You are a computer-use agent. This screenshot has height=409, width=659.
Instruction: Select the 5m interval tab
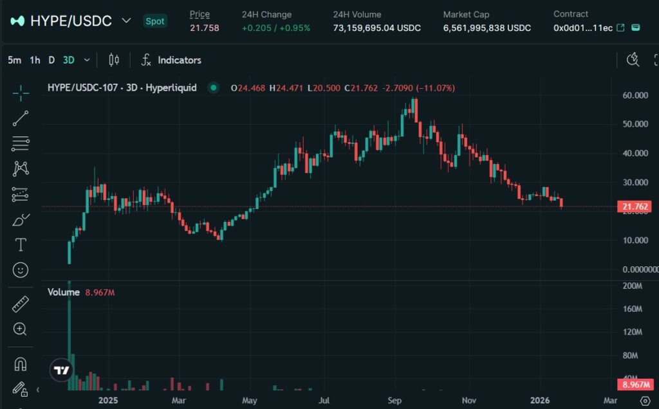(14, 60)
